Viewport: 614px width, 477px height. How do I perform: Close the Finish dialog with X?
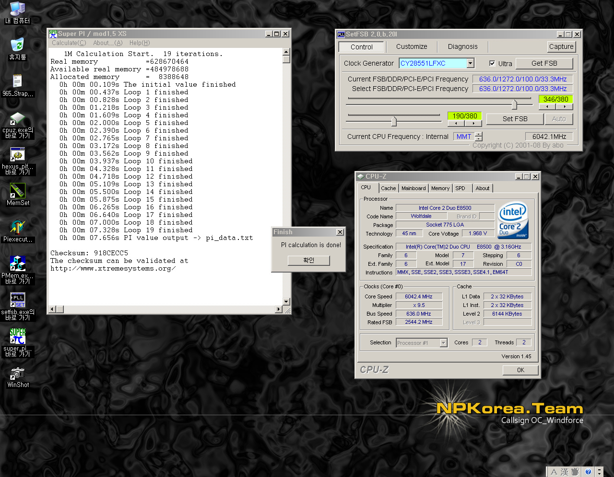tap(340, 232)
